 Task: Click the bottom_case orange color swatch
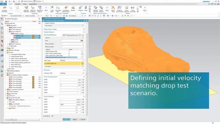tap(33, 36)
